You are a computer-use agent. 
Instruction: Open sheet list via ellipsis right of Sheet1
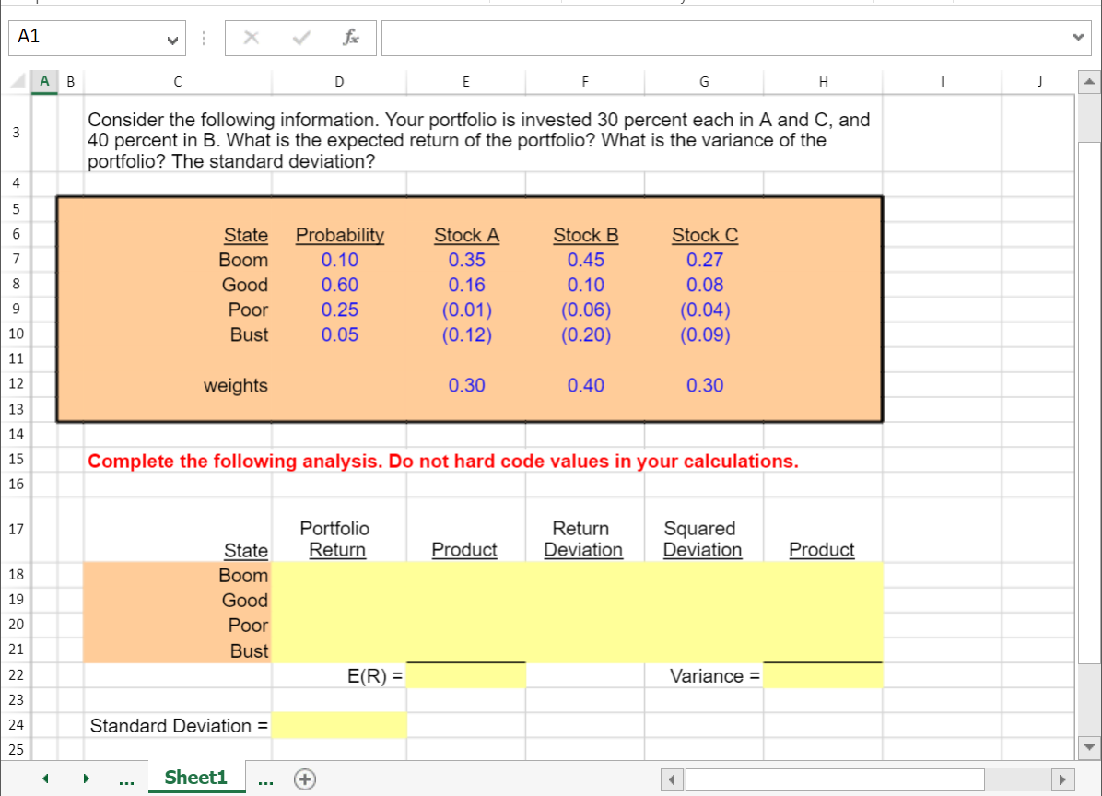point(265,778)
